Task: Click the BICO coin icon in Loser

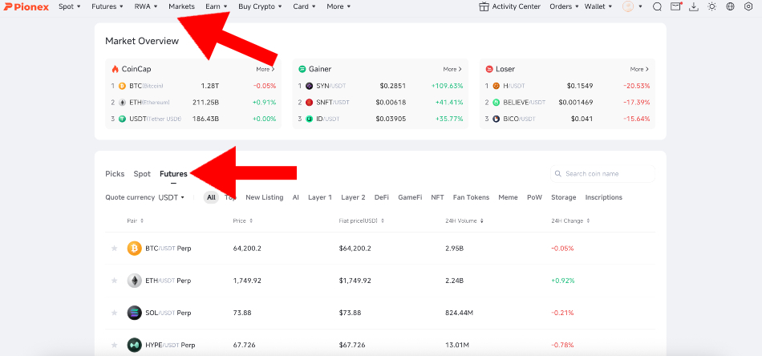Action: click(497, 119)
